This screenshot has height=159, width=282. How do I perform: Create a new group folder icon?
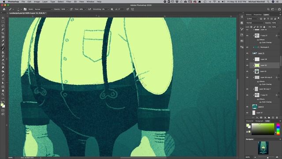[269, 117]
